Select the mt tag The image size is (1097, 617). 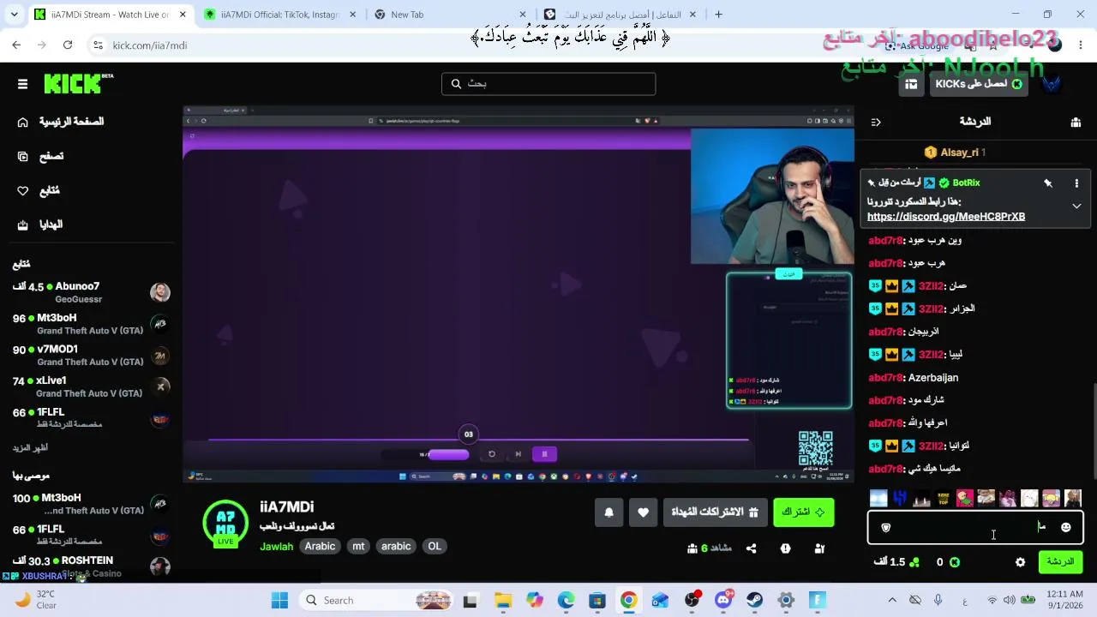358,547
